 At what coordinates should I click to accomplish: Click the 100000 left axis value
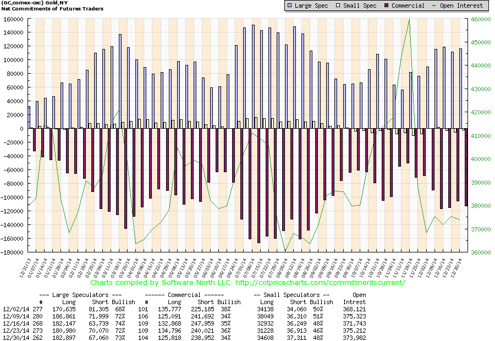click(13, 60)
